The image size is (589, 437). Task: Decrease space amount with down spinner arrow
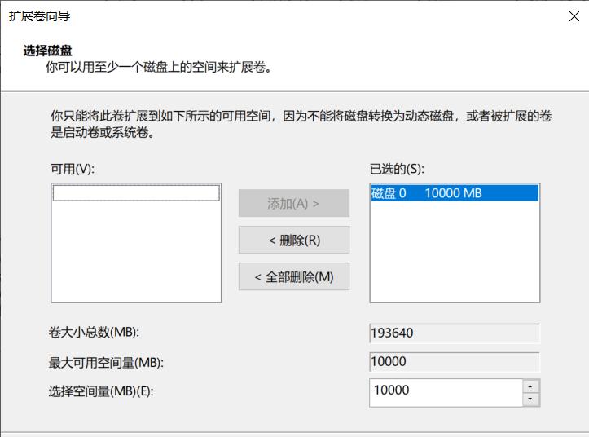(x=531, y=399)
